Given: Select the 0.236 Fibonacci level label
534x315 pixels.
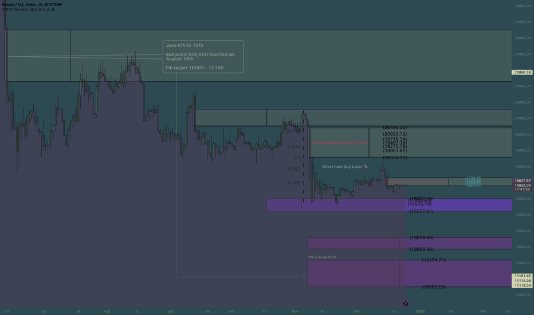Looking at the screenshot, I should coord(295,183).
